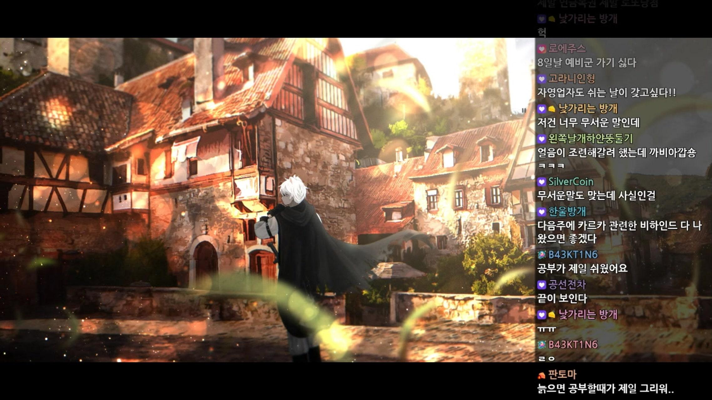Click the message '끝이 보인다'
Viewport: 712px width, 400px height.
(562, 298)
